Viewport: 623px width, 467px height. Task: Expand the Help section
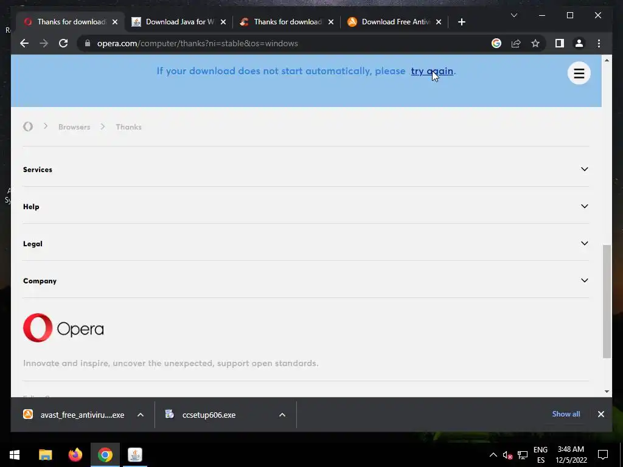pos(305,206)
